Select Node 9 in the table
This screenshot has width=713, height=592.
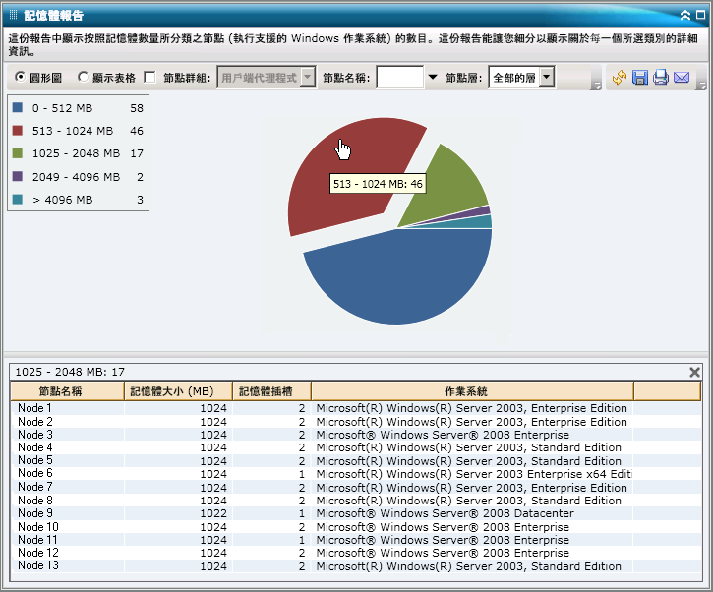click(35, 513)
